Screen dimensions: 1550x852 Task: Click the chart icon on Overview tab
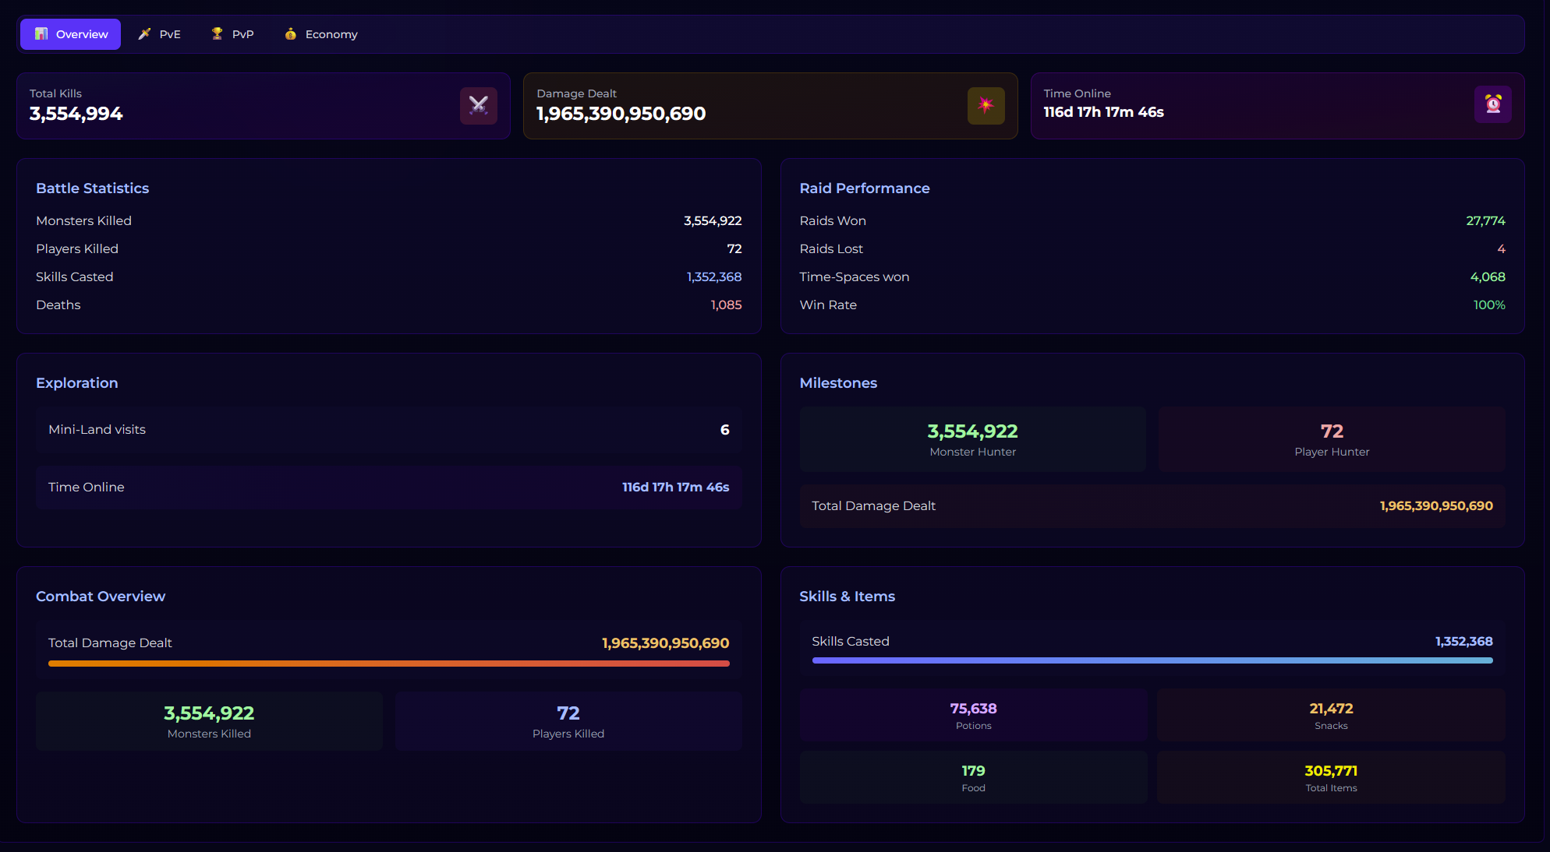41,34
